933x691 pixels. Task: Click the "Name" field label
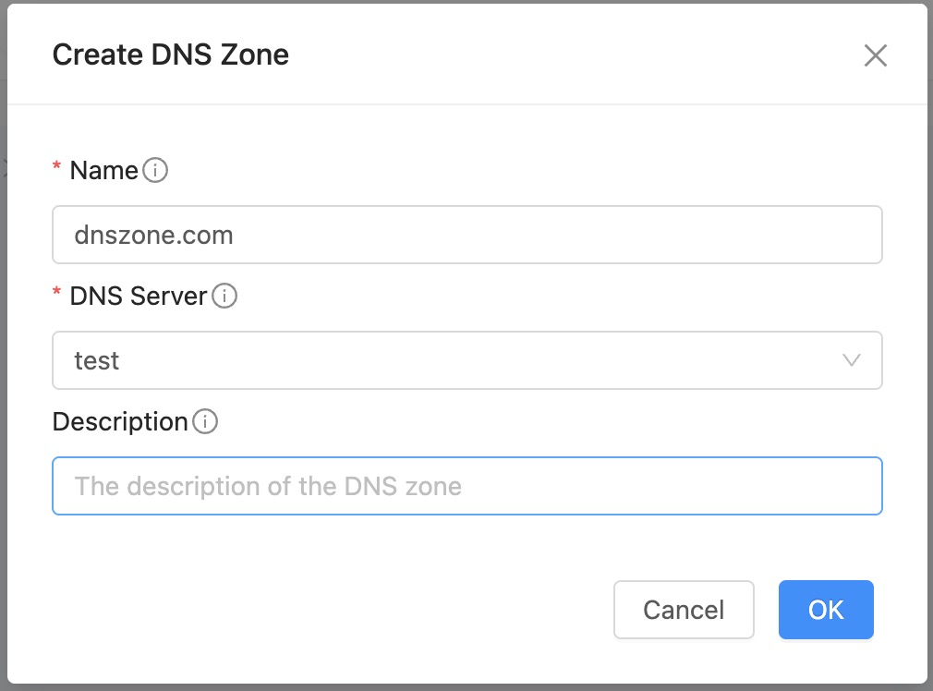103,170
